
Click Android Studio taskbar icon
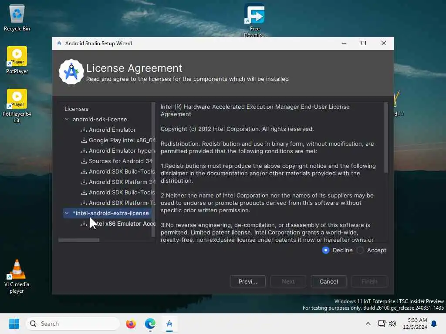point(169,324)
